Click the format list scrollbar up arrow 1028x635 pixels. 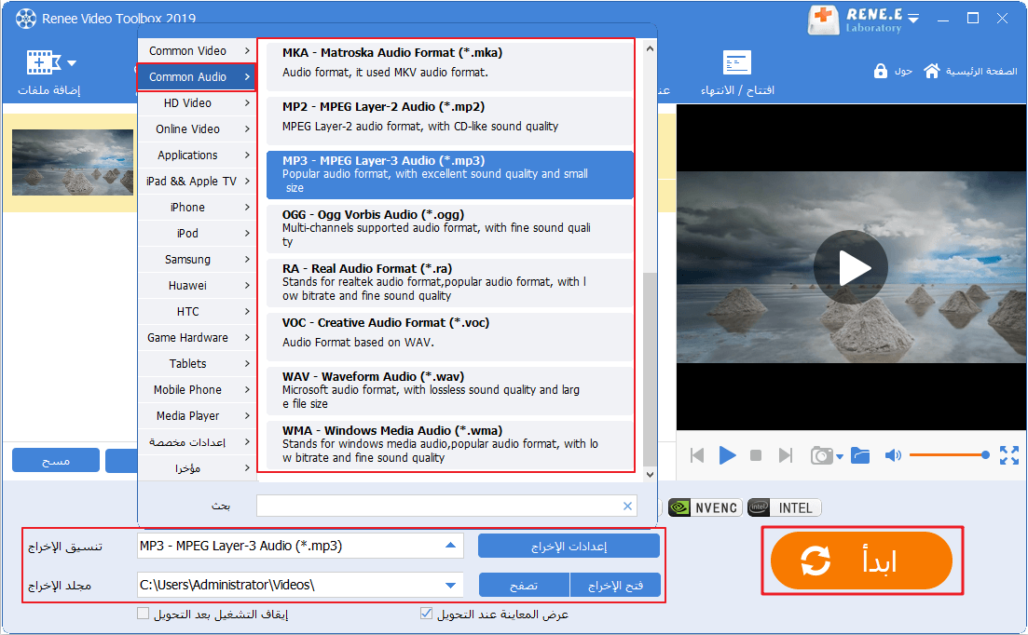pos(650,49)
